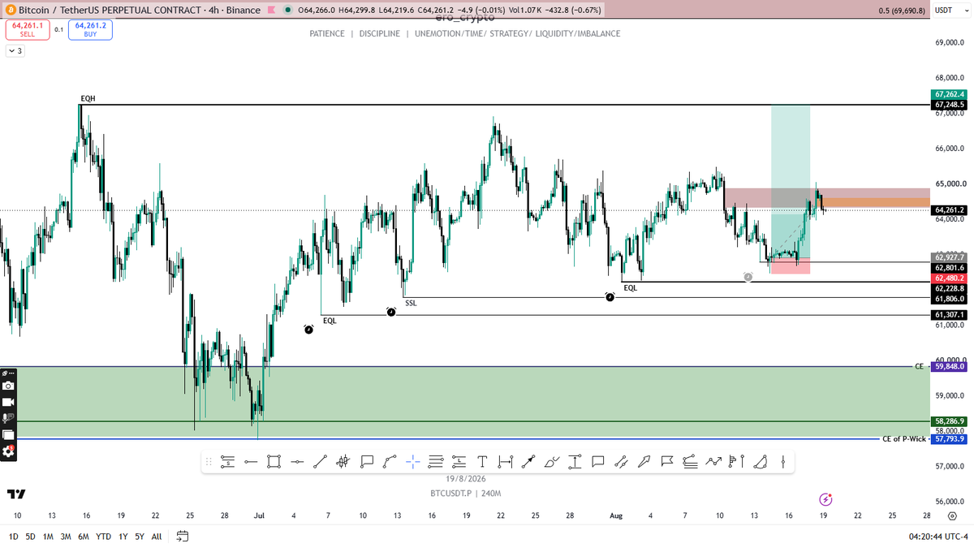Select the signpost tool
The image size is (974, 548).
point(737,462)
